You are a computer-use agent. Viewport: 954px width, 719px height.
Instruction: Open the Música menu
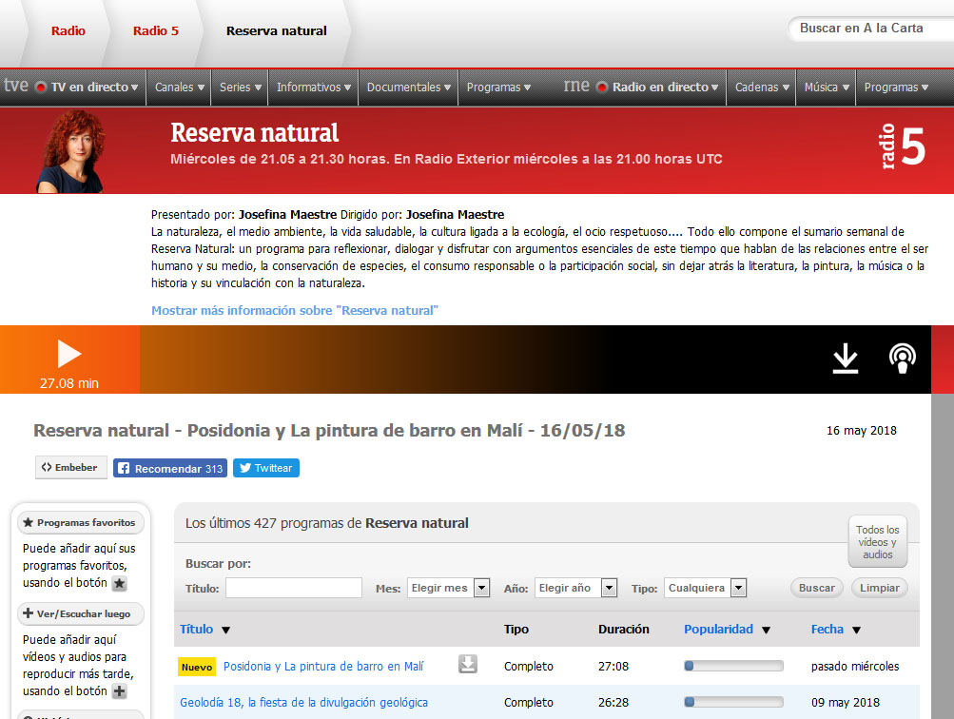(x=827, y=87)
